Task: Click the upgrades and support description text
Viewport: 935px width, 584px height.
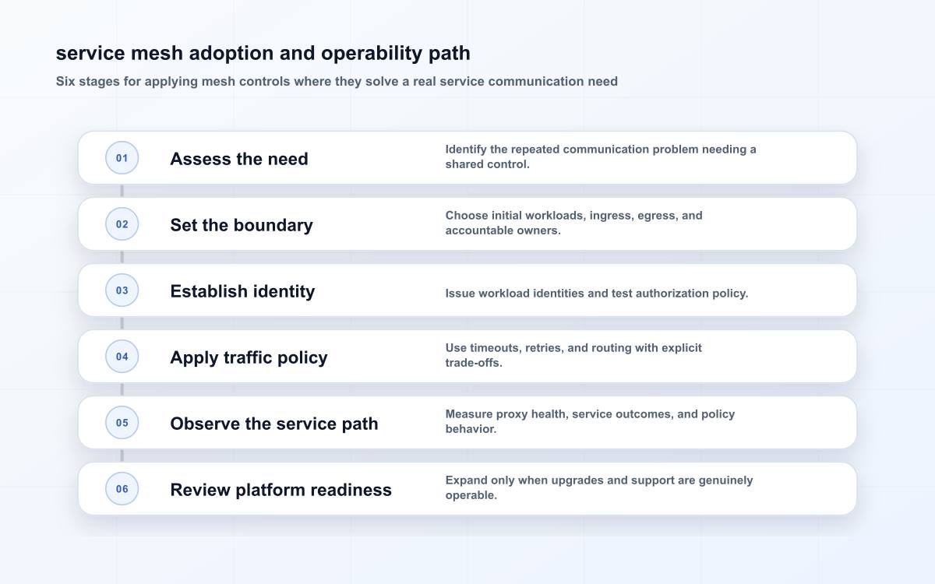Action: pyautogui.click(x=599, y=487)
